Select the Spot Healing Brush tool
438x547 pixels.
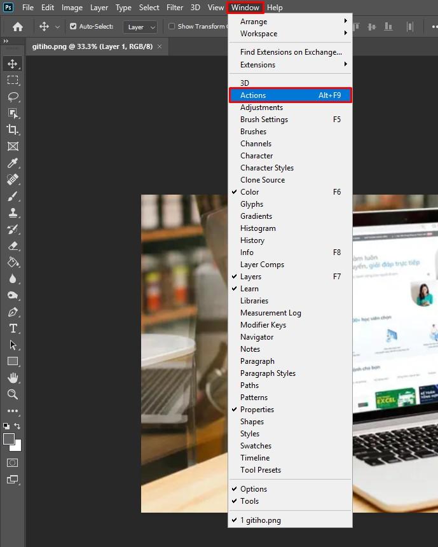tap(13, 179)
